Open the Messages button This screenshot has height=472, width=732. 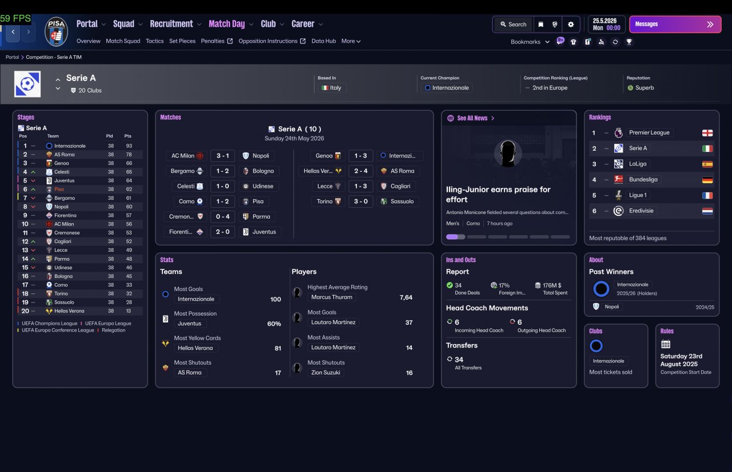(x=675, y=25)
